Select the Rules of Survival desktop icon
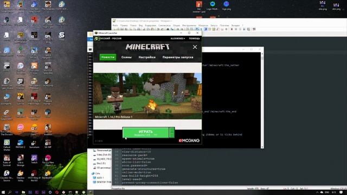The width and height of the screenshot is (347, 195). (7, 160)
